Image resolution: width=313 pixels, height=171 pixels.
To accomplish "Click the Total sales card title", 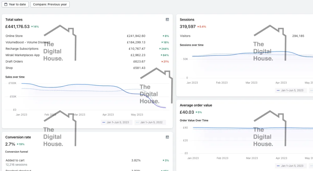I will tap(14, 19).
